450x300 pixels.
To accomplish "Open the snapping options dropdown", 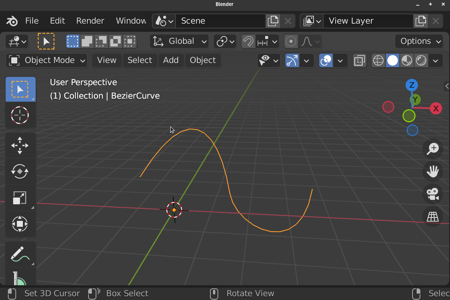I will tap(267, 41).
